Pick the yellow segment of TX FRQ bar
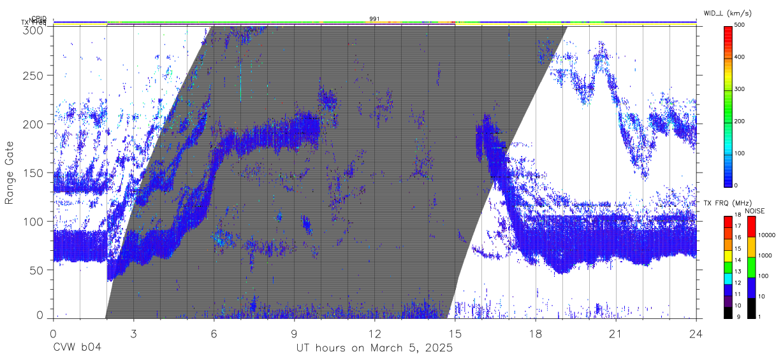 [x=728, y=255]
